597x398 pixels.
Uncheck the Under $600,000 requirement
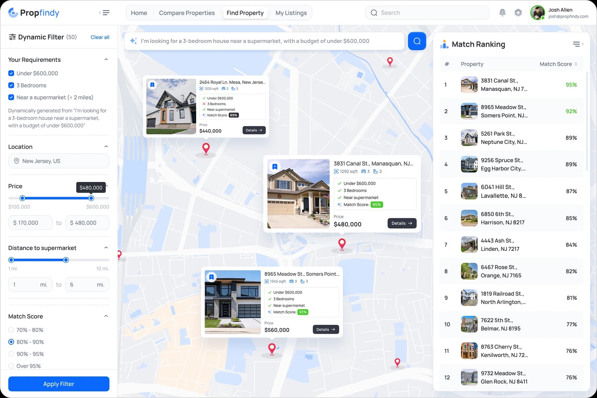(x=11, y=73)
